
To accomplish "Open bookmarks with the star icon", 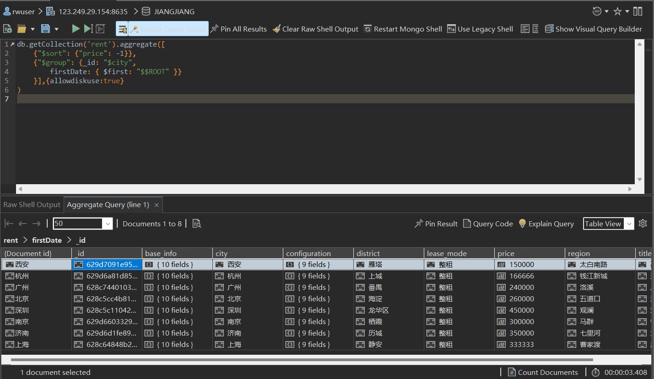I will pos(617,11).
